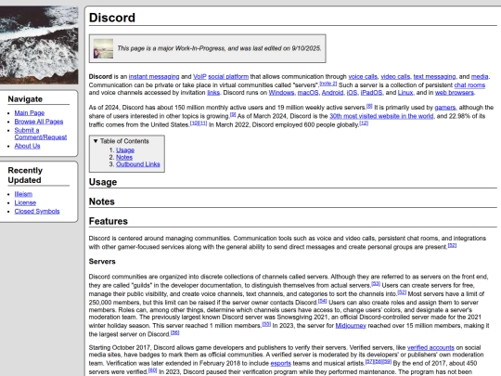
Task: Jump to Usage in table of contents
Action: click(125, 150)
